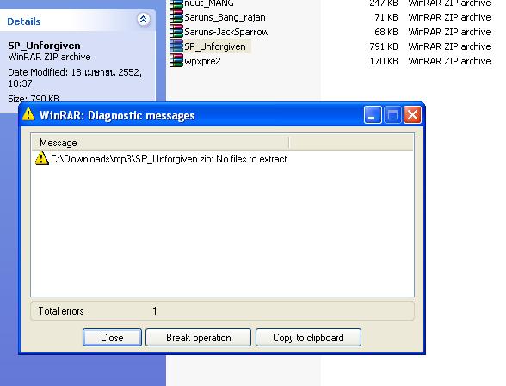Screen dimensions: 506x386
Task: Click the wpxpre2 archive icon
Action: [176, 61]
